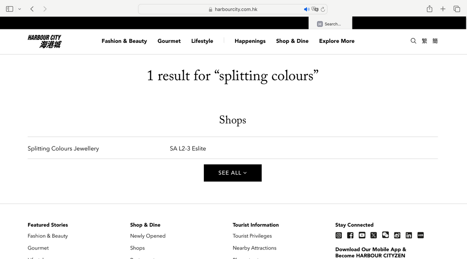This screenshot has height=259, width=467.
Task: Select the Search browser tab
Action: [330, 24]
